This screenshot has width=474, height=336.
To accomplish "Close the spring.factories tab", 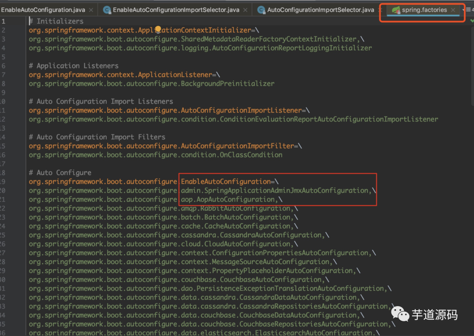I will tap(453, 10).
